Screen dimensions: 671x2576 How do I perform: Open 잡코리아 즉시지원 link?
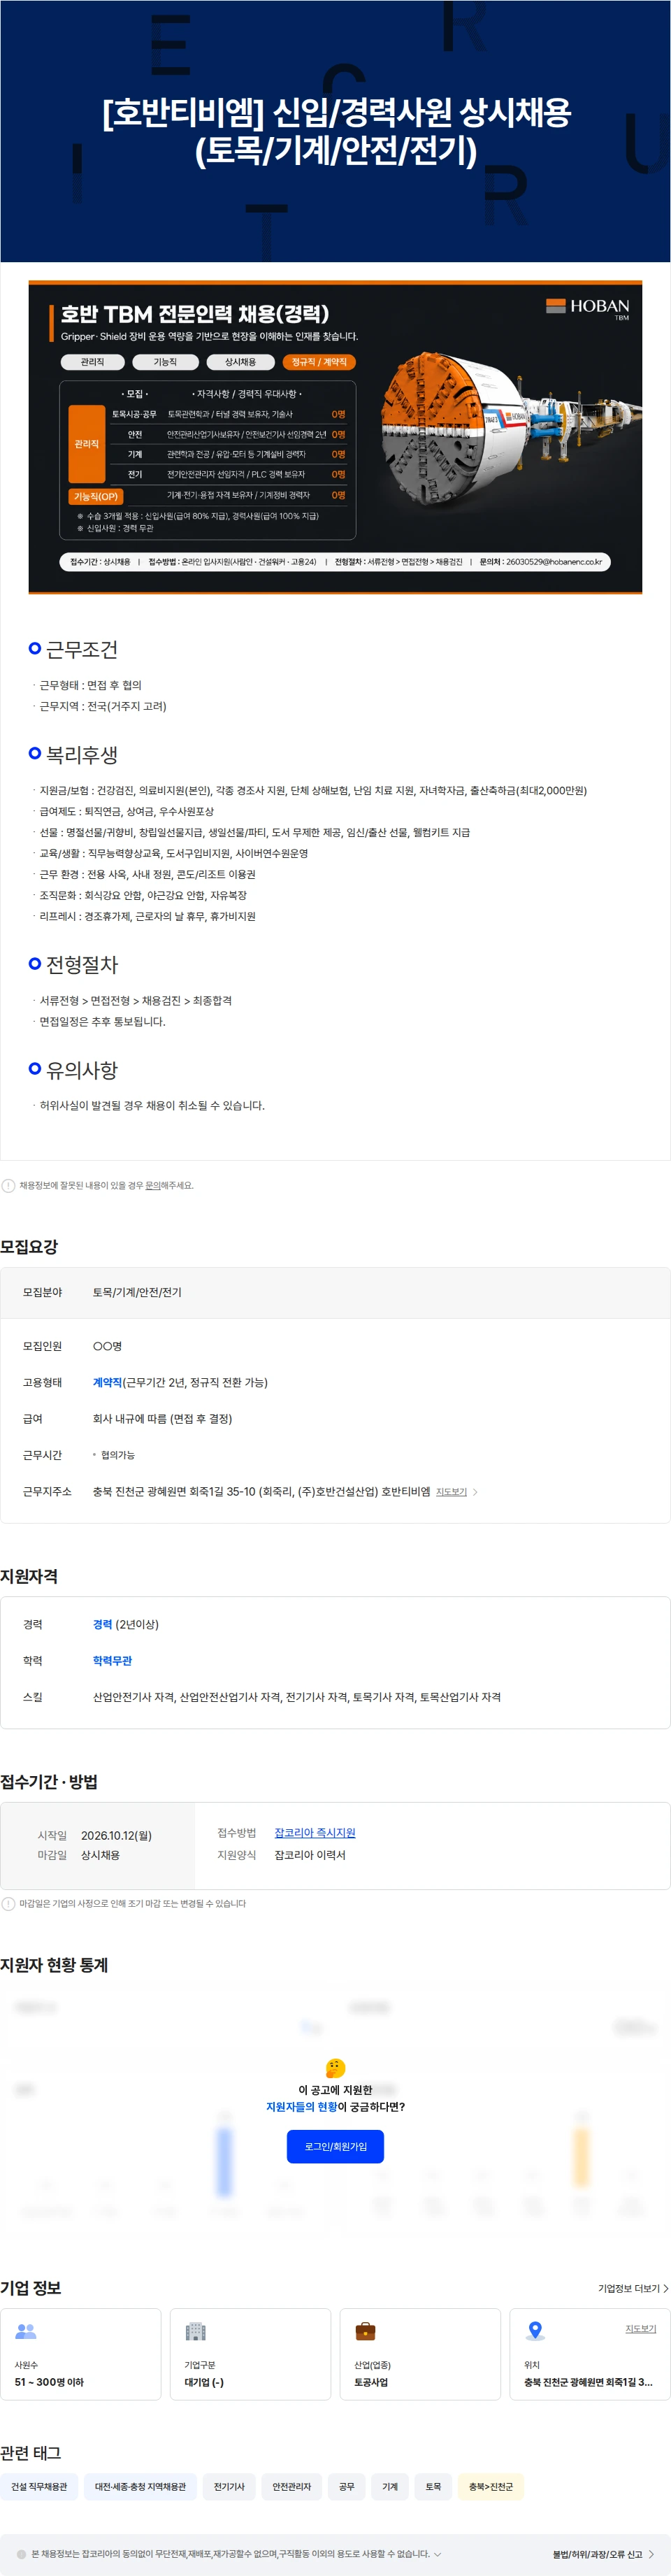coord(315,1833)
